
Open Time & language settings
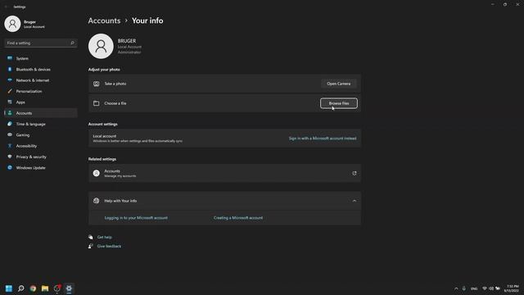click(41, 124)
